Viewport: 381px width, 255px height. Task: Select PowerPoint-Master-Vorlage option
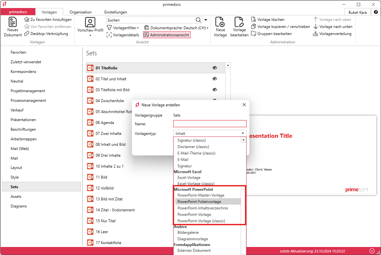point(201,195)
